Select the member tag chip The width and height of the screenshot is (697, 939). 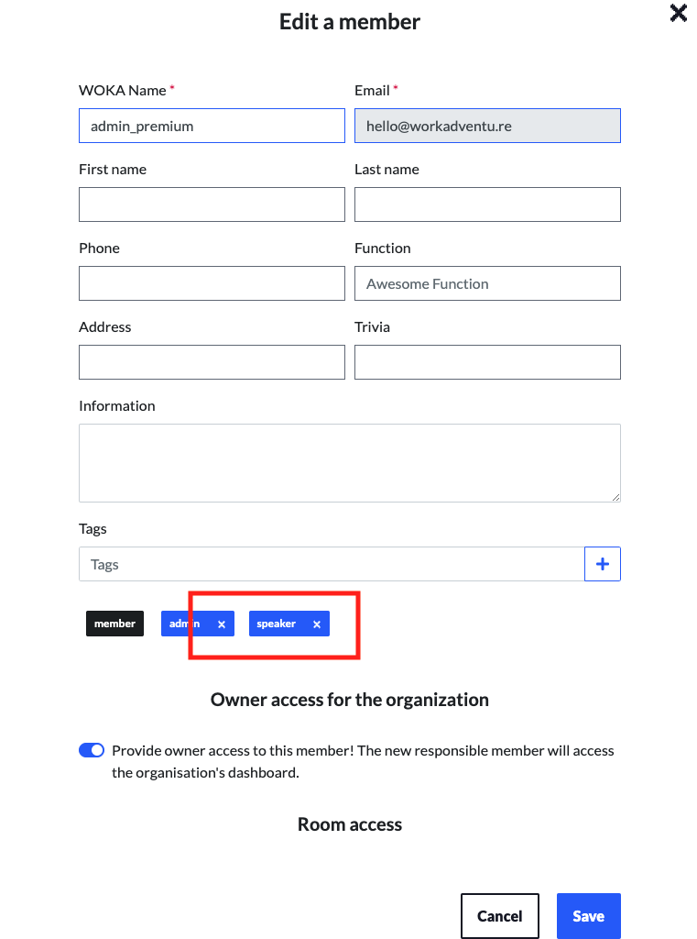coord(114,624)
